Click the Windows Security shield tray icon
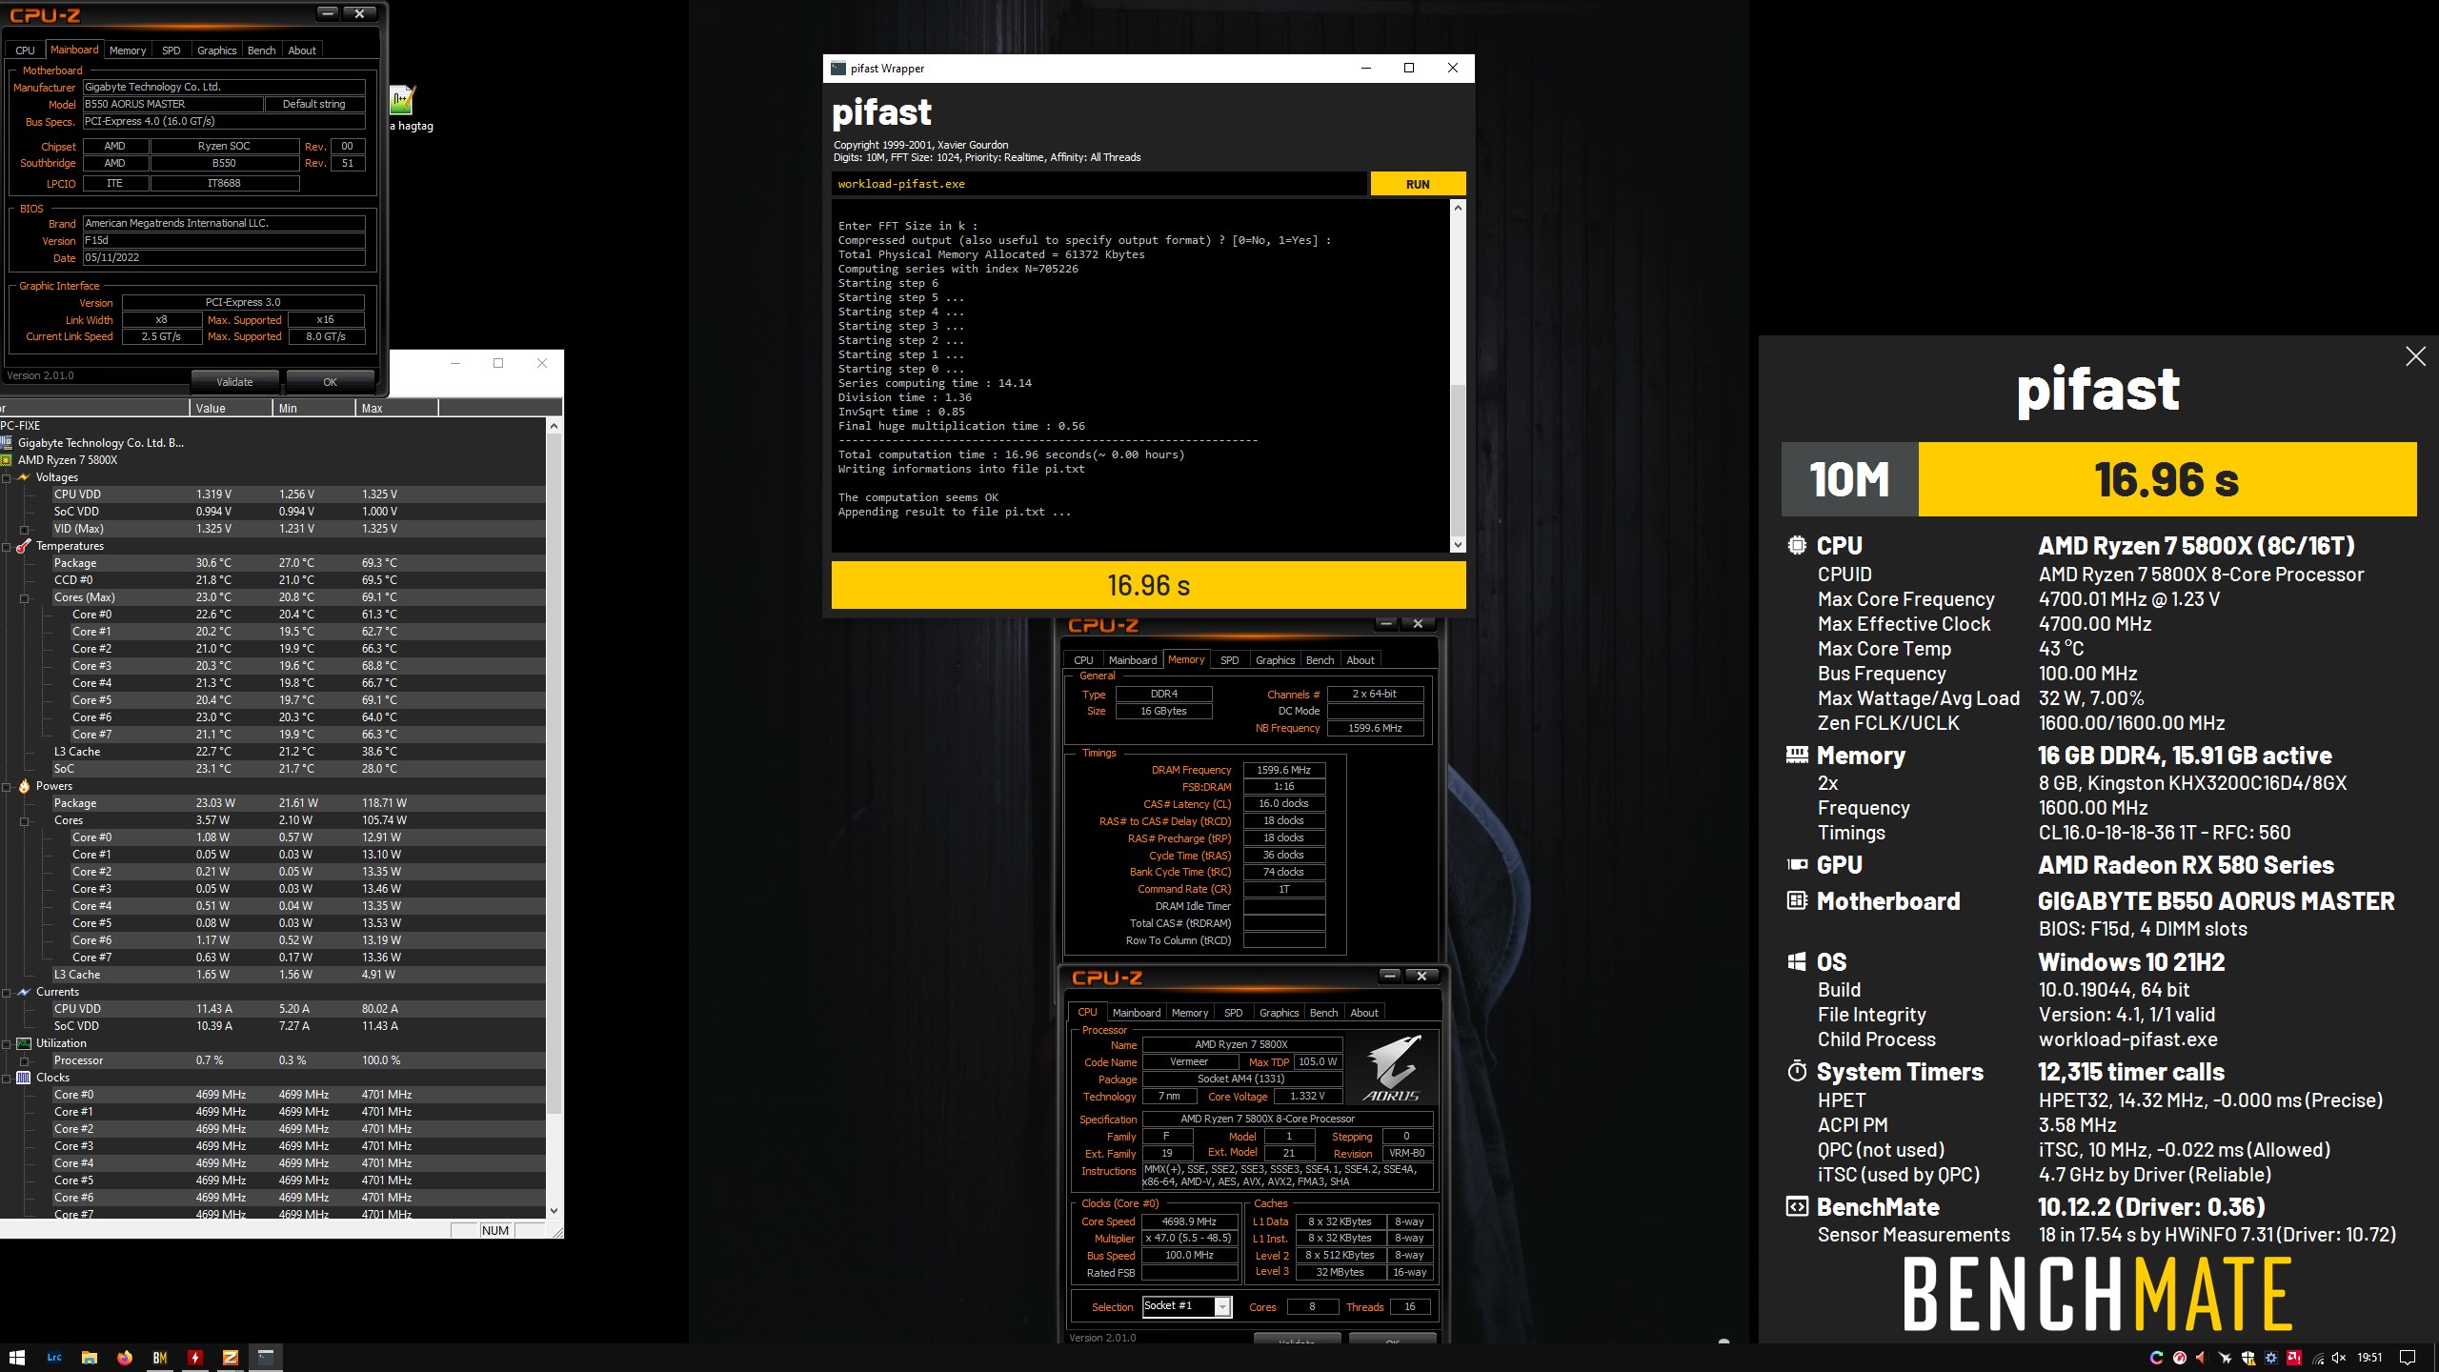Screen dimensions: 2439x1372 coord(2248,1358)
